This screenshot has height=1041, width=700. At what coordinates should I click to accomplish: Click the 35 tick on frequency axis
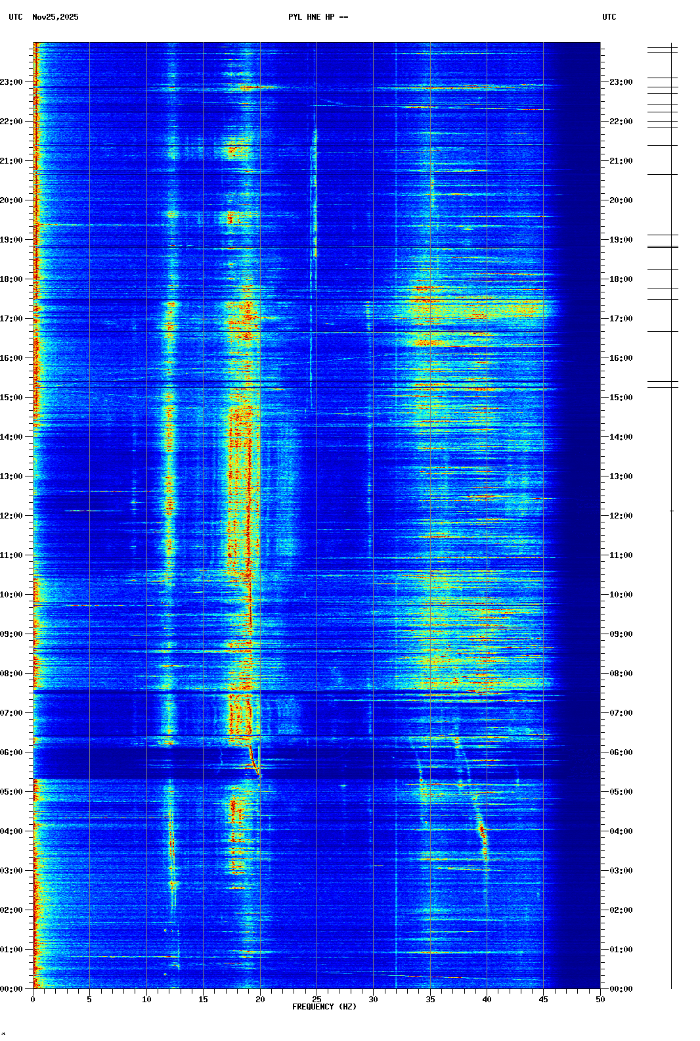point(430,1000)
